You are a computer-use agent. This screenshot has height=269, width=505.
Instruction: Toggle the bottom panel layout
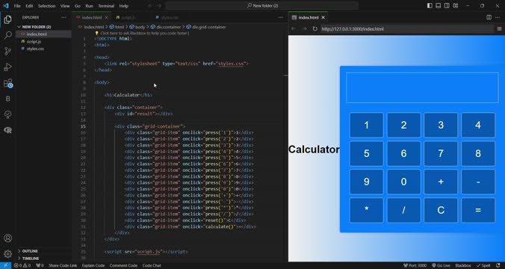click(438, 6)
